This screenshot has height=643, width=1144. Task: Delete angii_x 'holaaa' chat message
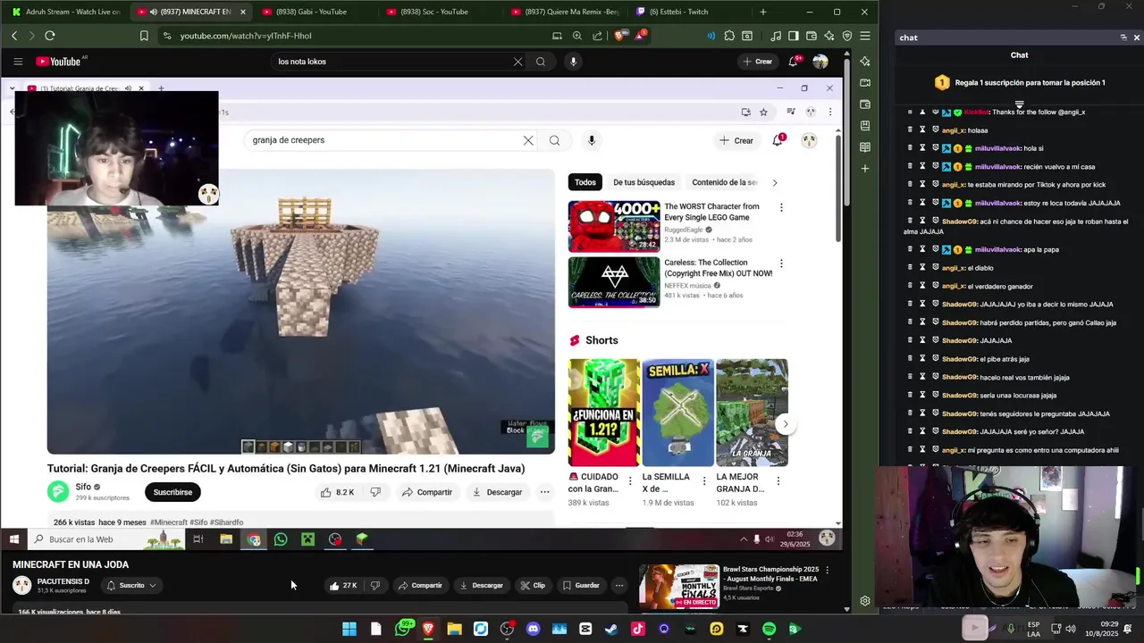pyautogui.click(x=910, y=130)
